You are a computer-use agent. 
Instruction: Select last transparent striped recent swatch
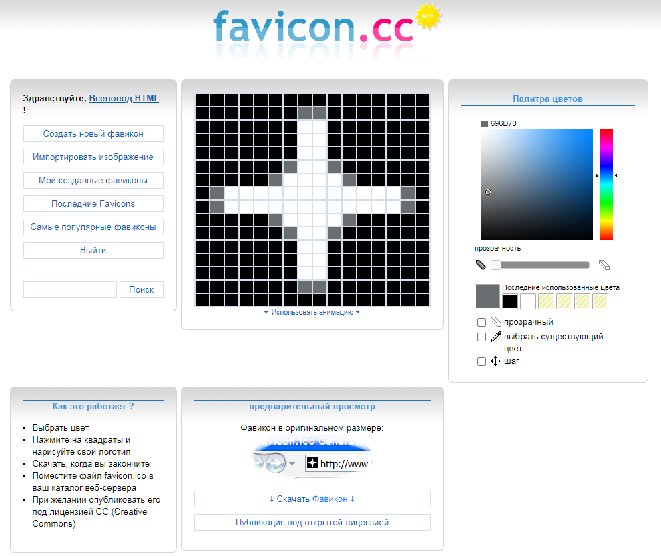pos(600,301)
